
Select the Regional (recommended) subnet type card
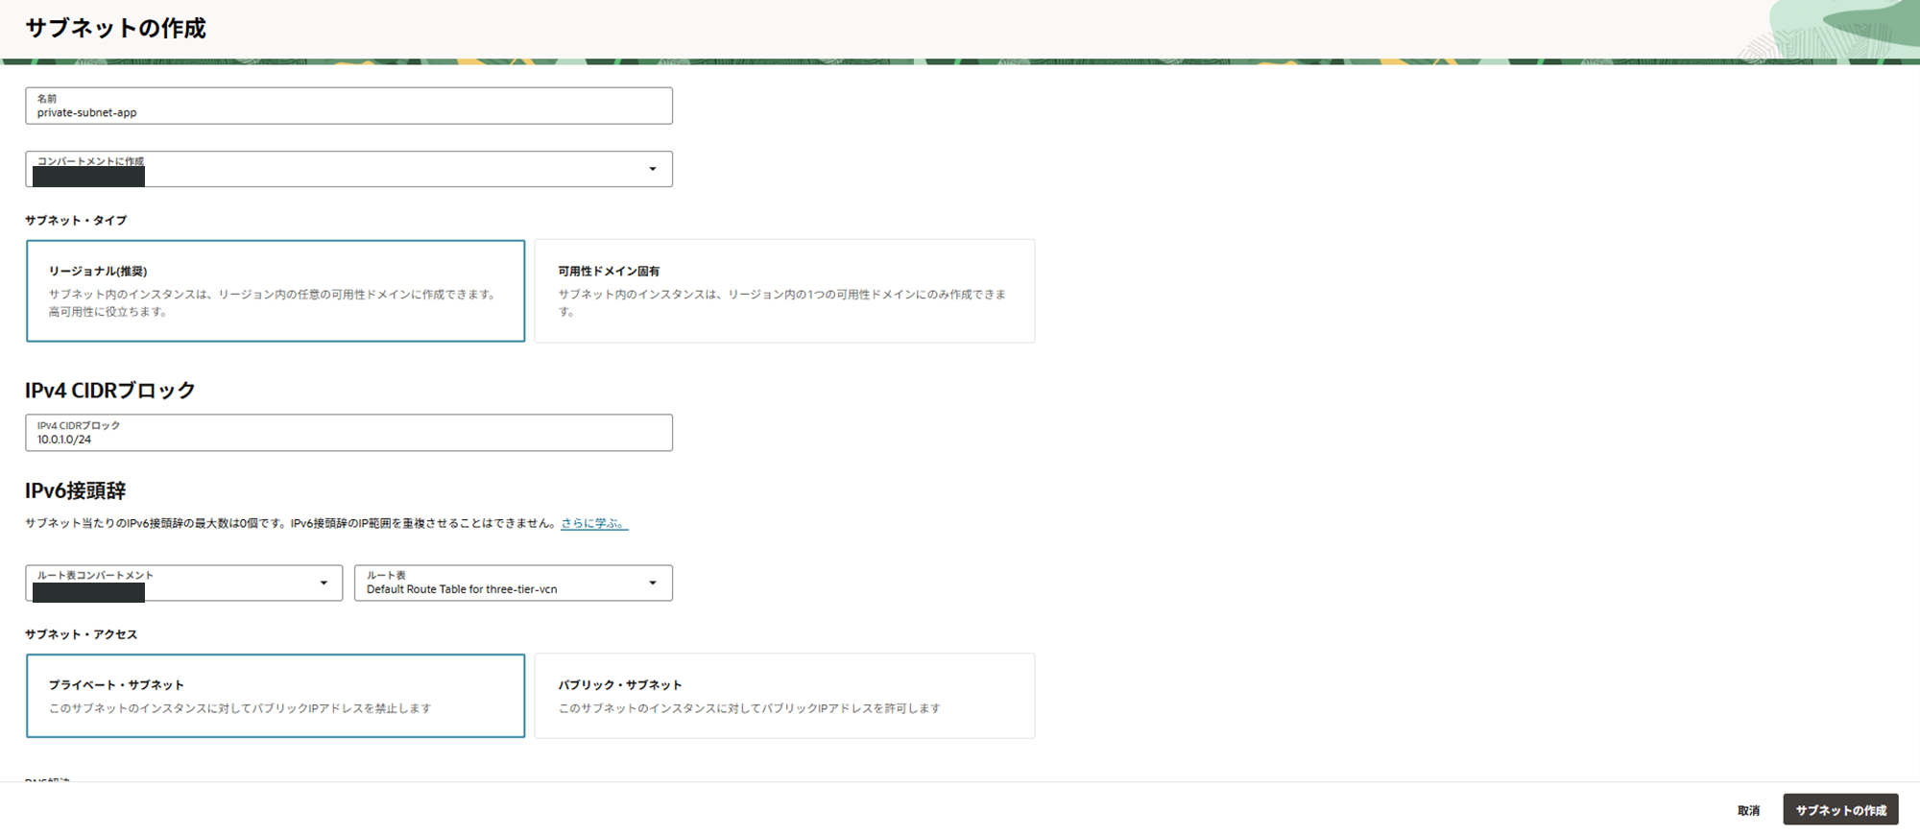pos(276,291)
